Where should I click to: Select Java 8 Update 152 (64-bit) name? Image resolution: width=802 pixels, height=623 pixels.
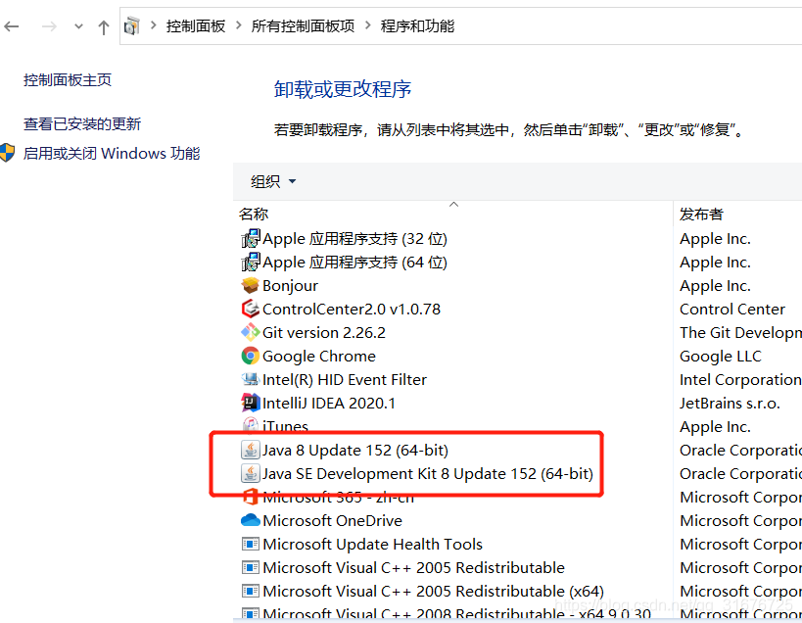pos(355,451)
